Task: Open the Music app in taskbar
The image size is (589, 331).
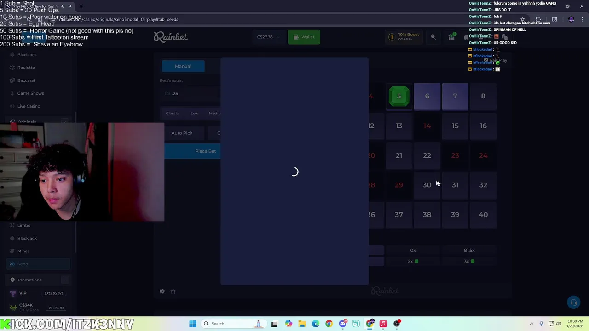Action: [383, 324]
